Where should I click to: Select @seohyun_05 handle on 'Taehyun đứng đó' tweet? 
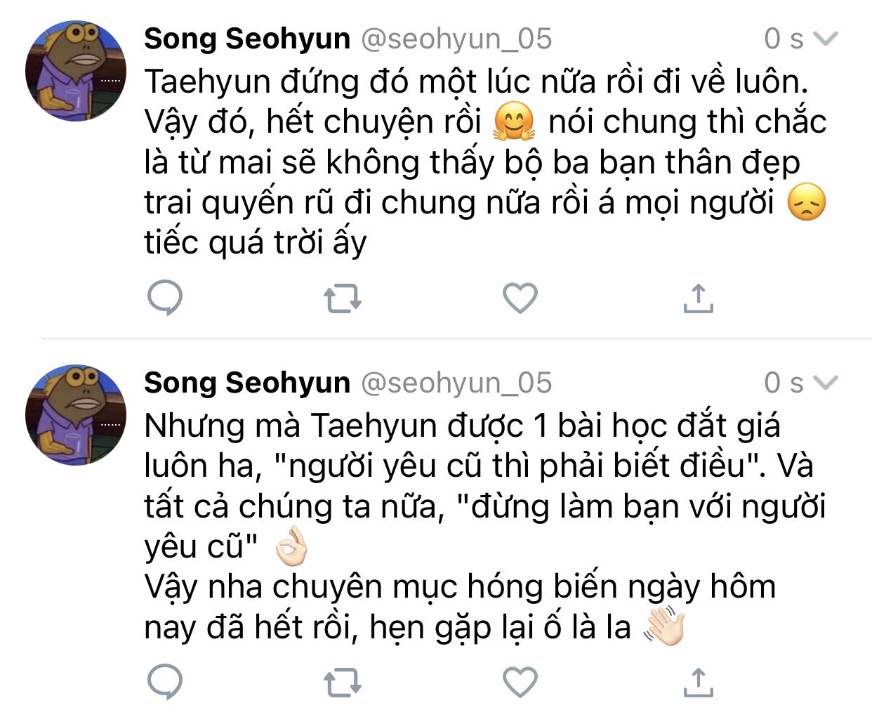[456, 39]
